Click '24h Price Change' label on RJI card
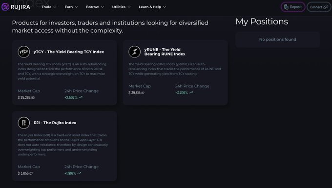This screenshot has height=188, width=332. (82, 167)
